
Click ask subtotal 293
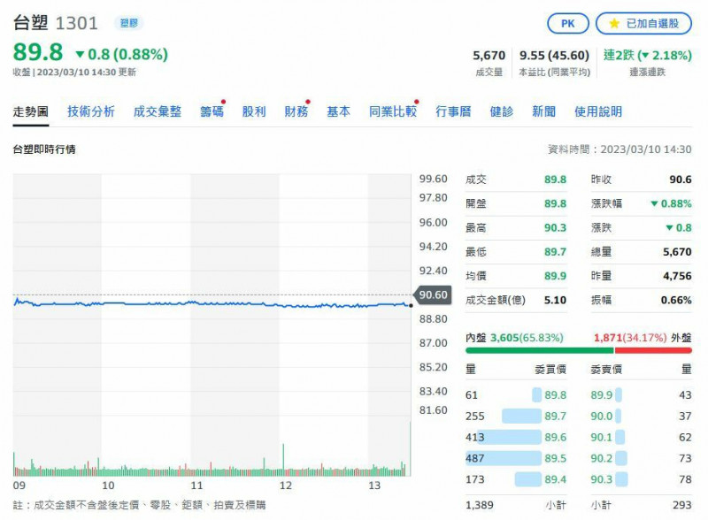[681, 505]
